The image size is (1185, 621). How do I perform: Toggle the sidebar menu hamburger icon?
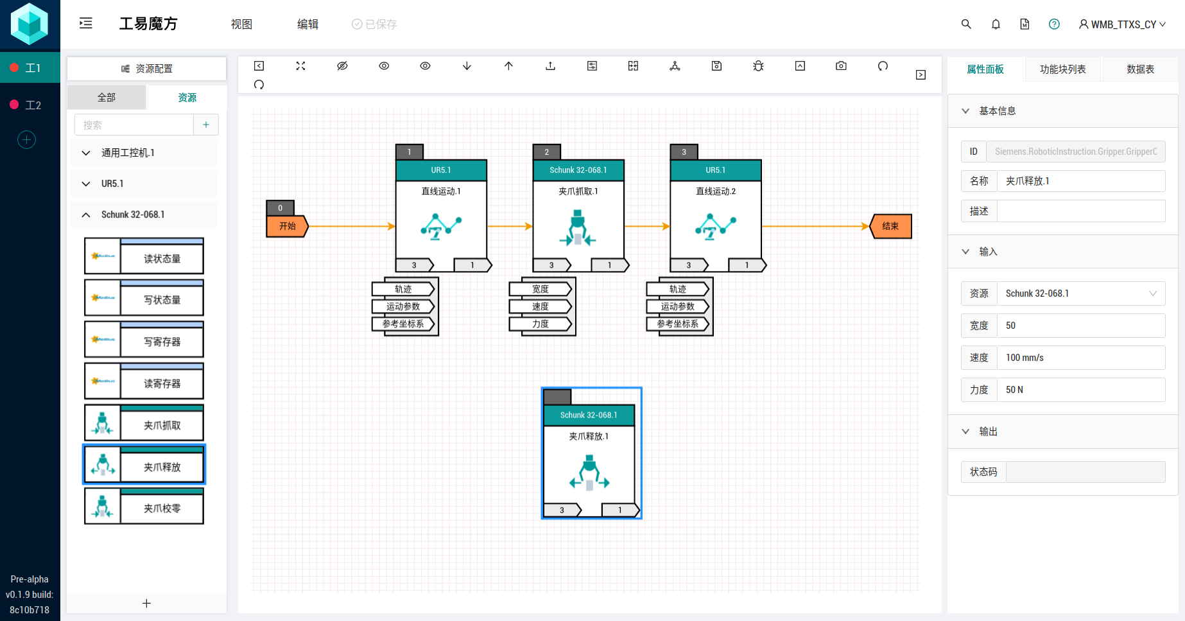coord(86,24)
